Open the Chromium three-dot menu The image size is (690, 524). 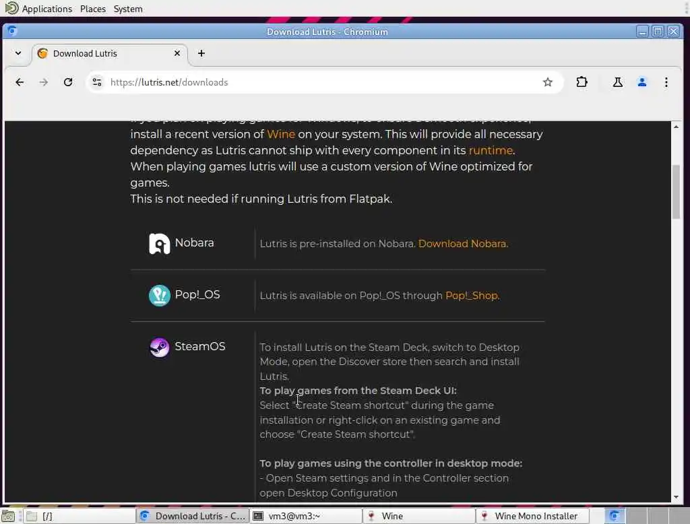coord(666,82)
